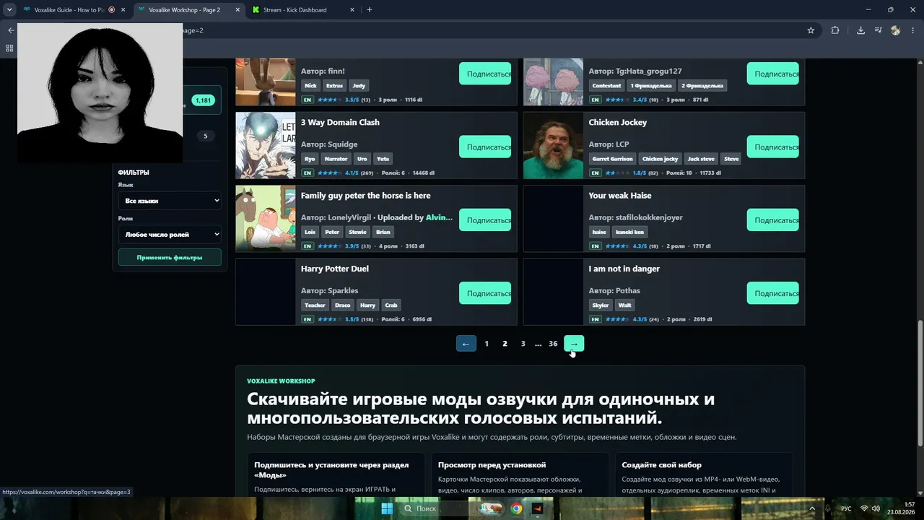
Task: Subscribe to 3 Way Domain Clash
Action: (x=485, y=147)
